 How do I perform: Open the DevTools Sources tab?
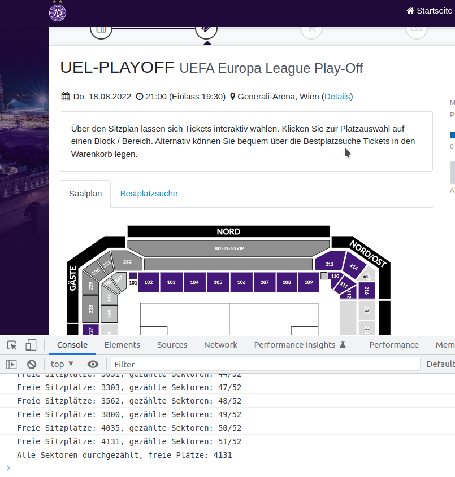pos(172,345)
